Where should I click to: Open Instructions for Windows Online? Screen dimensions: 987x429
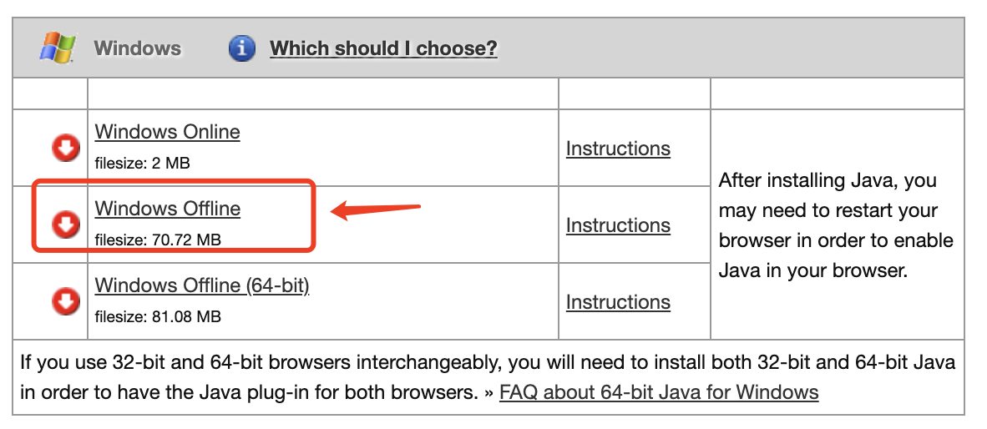pyautogui.click(x=618, y=149)
